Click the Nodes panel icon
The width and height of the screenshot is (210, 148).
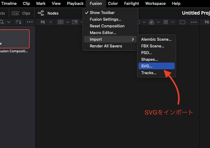pyautogui.click(x=41, y=13)
